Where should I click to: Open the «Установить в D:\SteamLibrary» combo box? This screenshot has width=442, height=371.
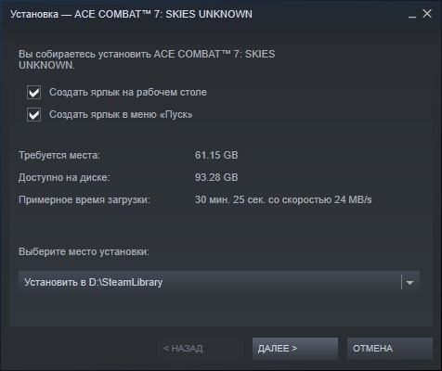click(219, 282)
